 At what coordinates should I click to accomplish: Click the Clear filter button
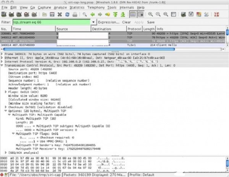click(126, 23)
